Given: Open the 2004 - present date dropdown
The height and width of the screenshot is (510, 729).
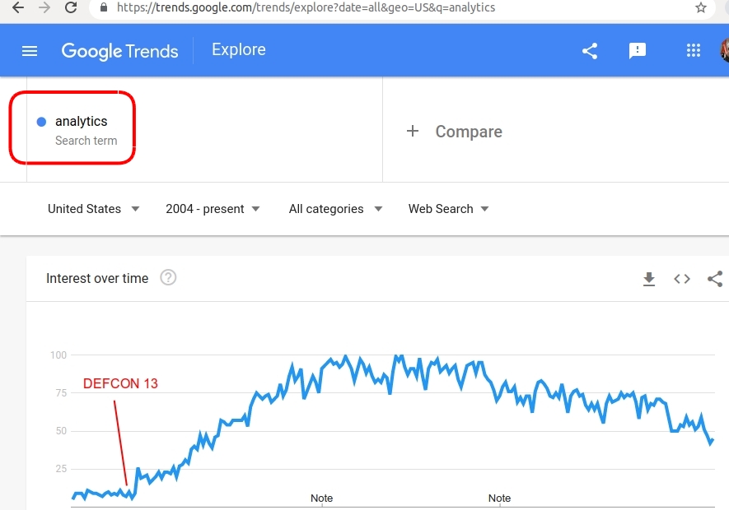Looking at the screenshot, I should pyautogui.click(x=213, y=209).
